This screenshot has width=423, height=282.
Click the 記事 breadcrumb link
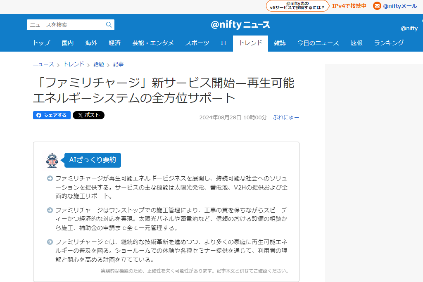[x=119, y=64]
